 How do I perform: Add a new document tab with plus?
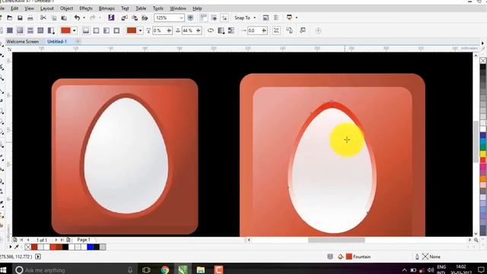point(78,41)
